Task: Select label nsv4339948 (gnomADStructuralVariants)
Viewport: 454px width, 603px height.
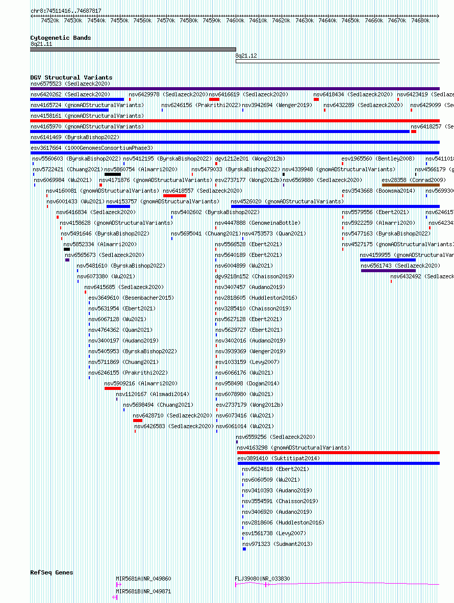Action: click(339, 169)
